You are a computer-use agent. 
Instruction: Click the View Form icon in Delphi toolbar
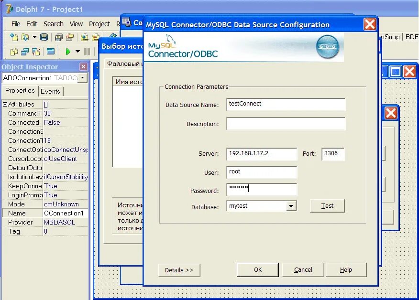(25, 51)
